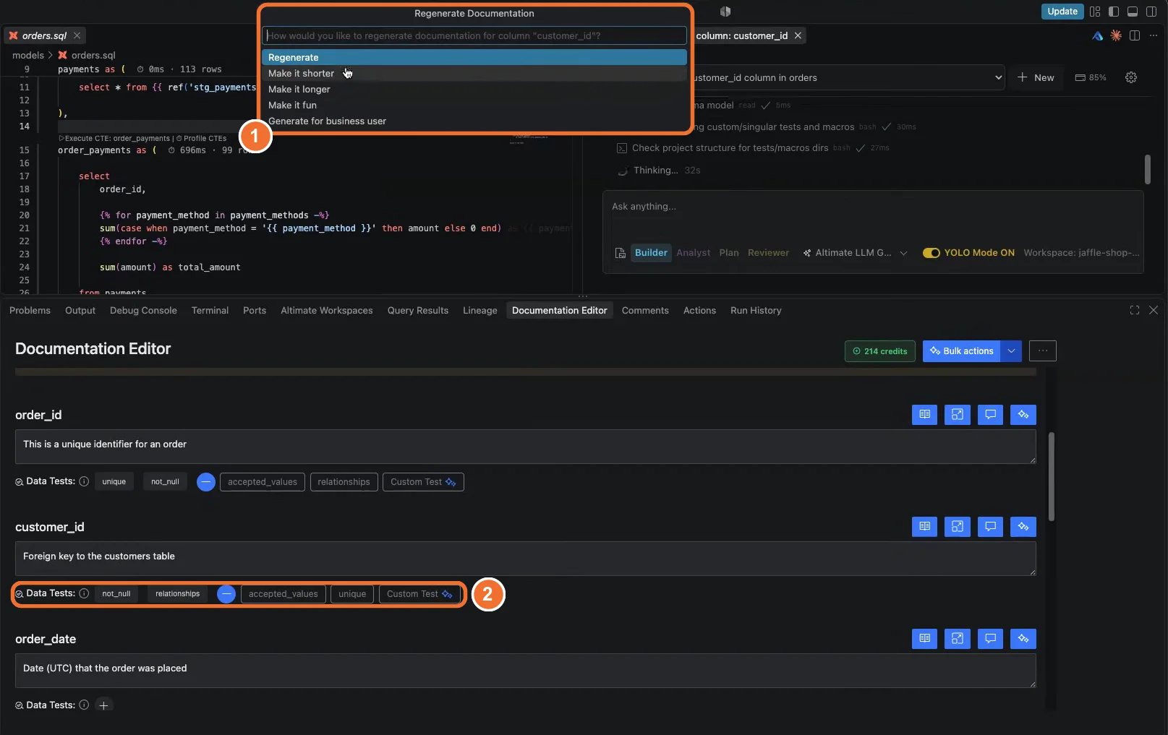Toggle the bottom panel layout icon
The height and width of the screenshot is (735, 1168).
click(x=1133, y=12)
